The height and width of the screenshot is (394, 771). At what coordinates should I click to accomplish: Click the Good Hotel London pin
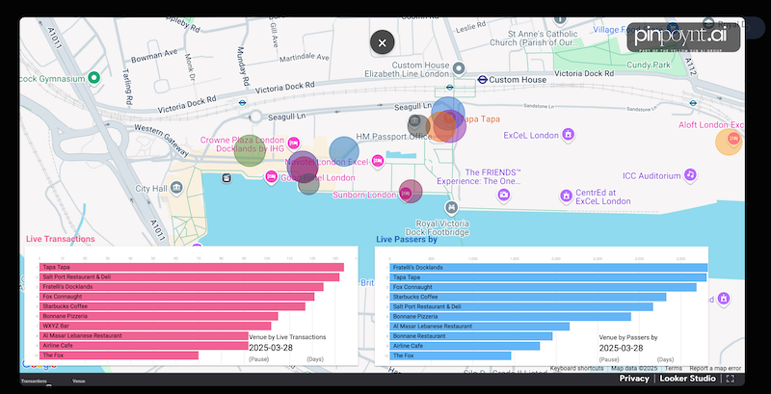point(271,177)
